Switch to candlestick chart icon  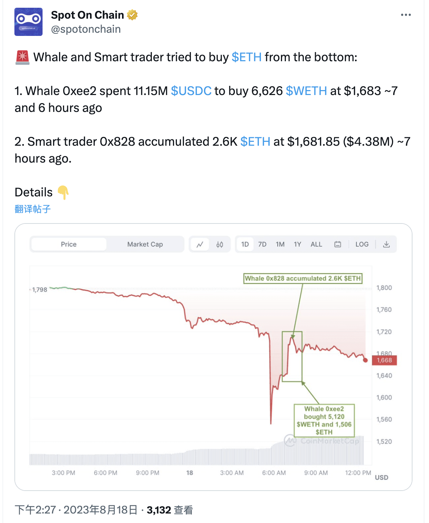tap(220, 244)
